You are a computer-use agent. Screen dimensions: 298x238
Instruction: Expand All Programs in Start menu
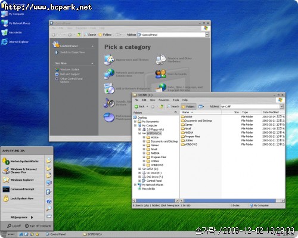[x=21, y=217]
